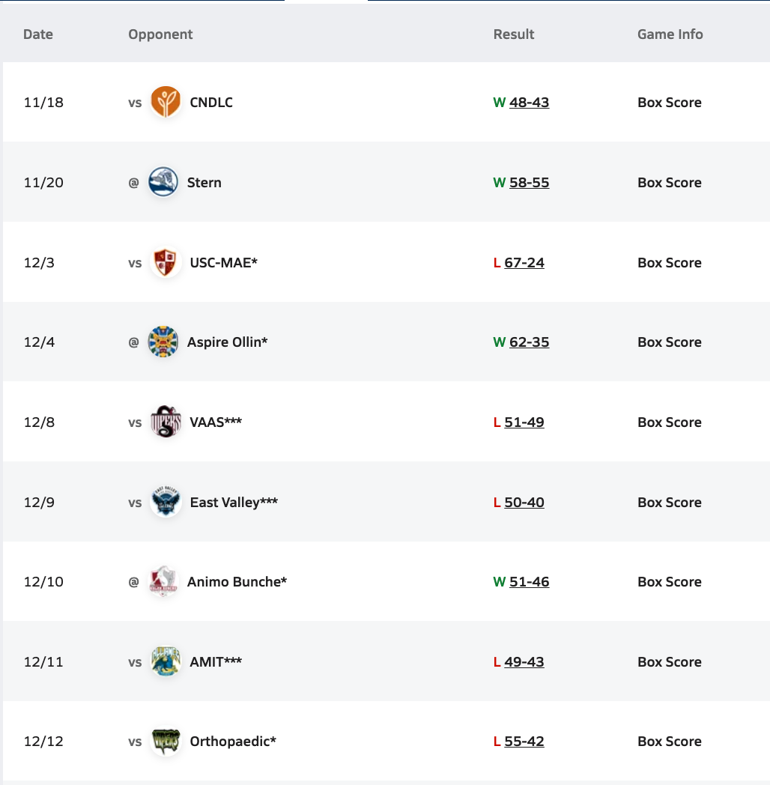The height and width of the screenshot is (785, 770).
Task: Click the AMIT team logo
Action: pos(166,661)
